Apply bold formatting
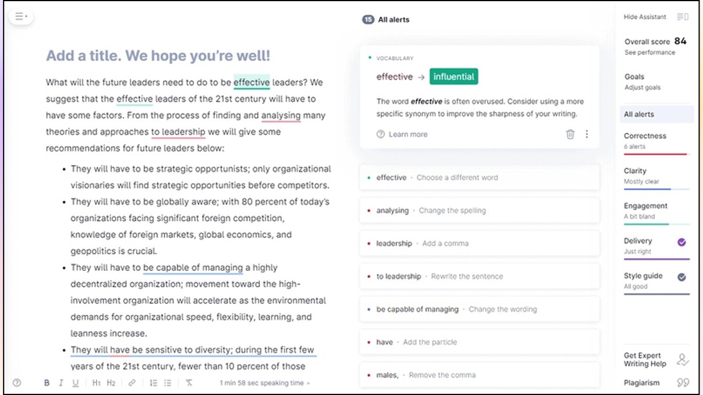Screen dimensions: 703x395 tap(47, 383)
